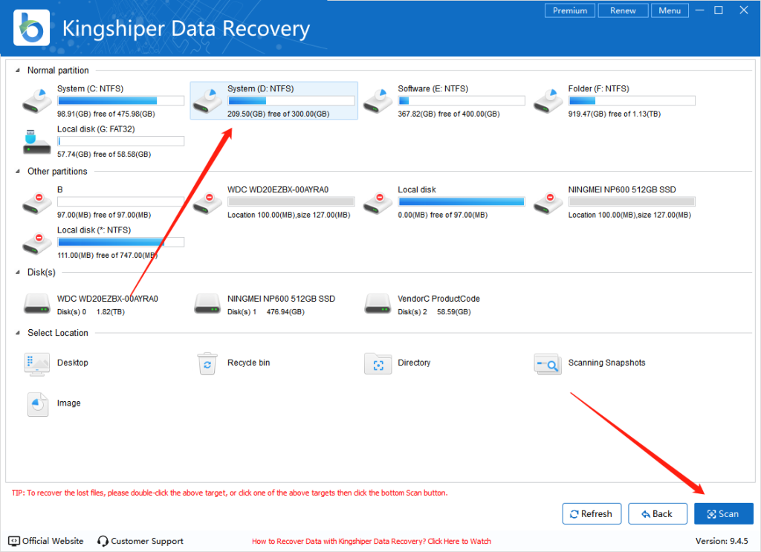Screen dimensions: 761x552
Task: Click the 'Scanning Snapshots' label
Action: click(x=606, y=363)
